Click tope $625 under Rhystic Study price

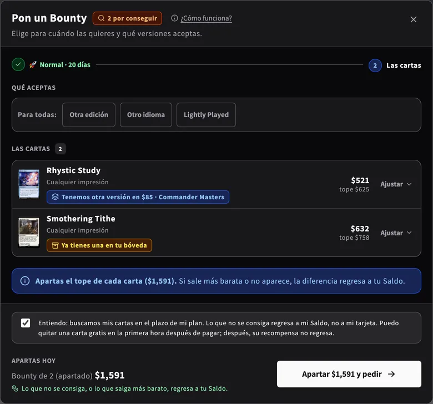tap(354, 189)
